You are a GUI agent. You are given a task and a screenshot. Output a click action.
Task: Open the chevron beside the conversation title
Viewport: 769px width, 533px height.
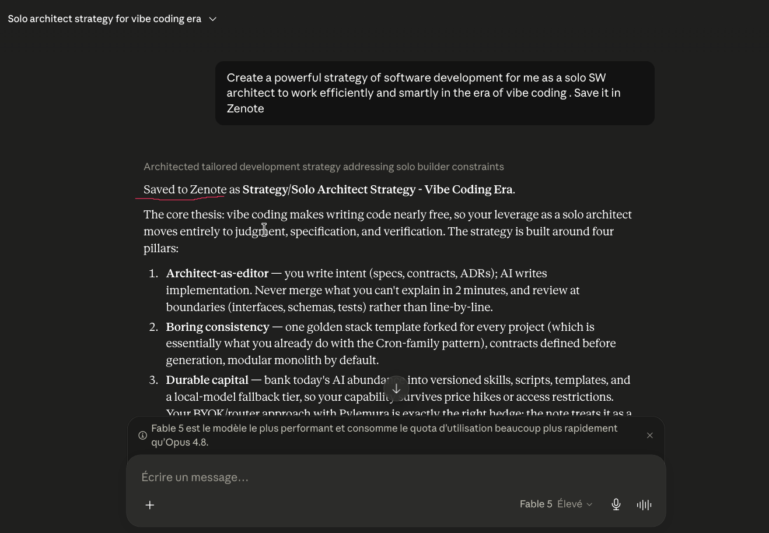(213, 19)
